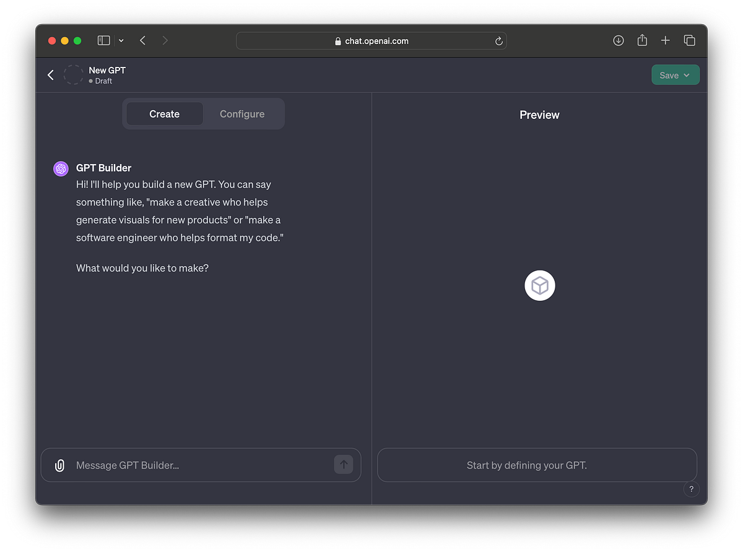Viewport: 743px width, 552px height.
Task: Click the Message GPT Builder input field
Action: pos(186,465)
